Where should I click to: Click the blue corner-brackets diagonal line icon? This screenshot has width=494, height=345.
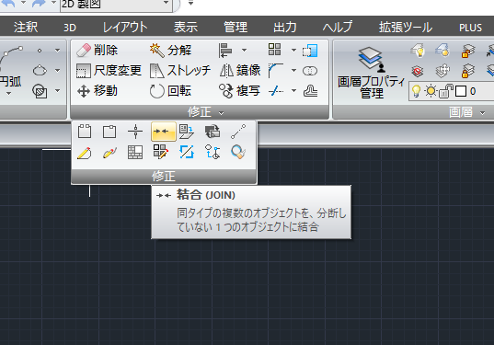[x=187, y=152]
